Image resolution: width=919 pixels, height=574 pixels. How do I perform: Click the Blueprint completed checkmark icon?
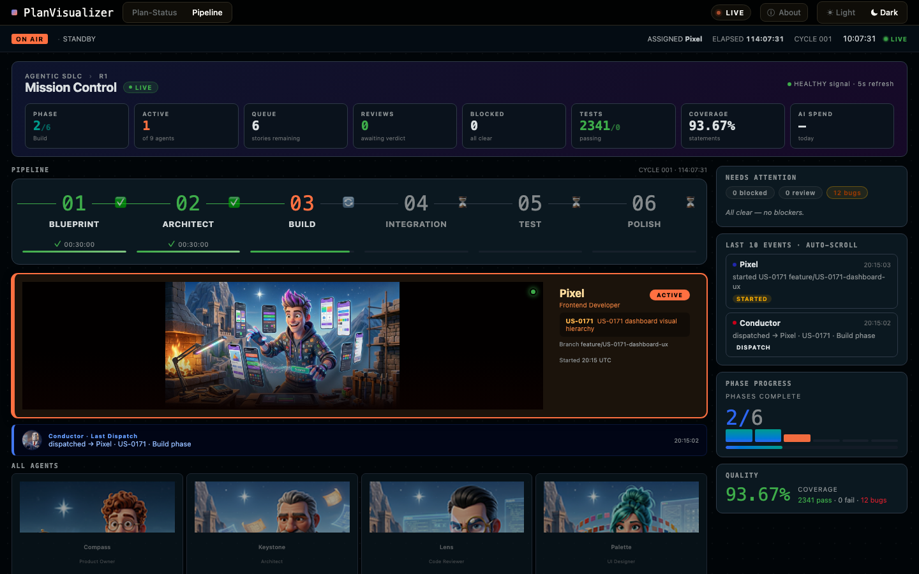pyautogui.click(x=121, y=202)
